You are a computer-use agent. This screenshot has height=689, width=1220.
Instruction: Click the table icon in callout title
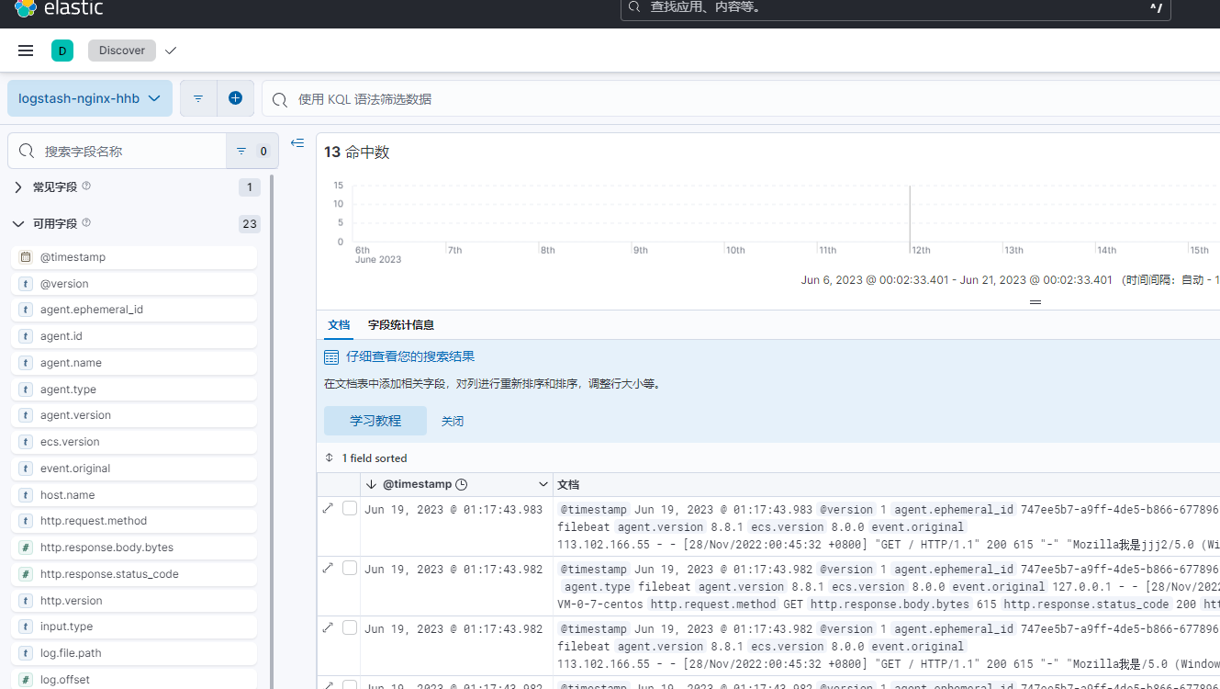click(331, 357)
